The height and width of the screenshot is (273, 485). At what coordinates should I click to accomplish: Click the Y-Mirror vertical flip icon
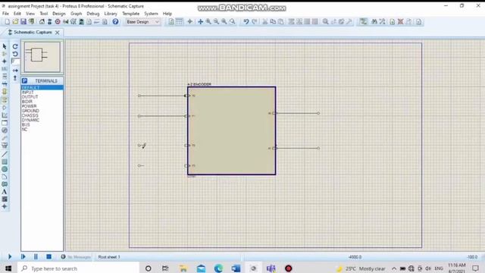15,78
